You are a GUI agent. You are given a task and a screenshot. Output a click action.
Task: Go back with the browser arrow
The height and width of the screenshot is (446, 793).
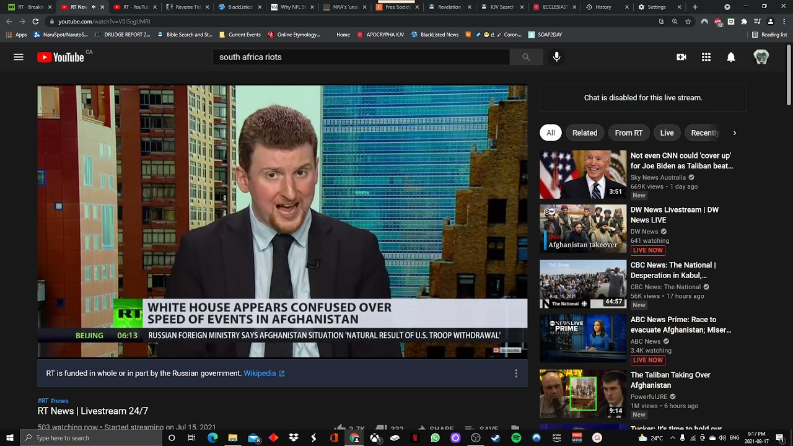(9, 21)
